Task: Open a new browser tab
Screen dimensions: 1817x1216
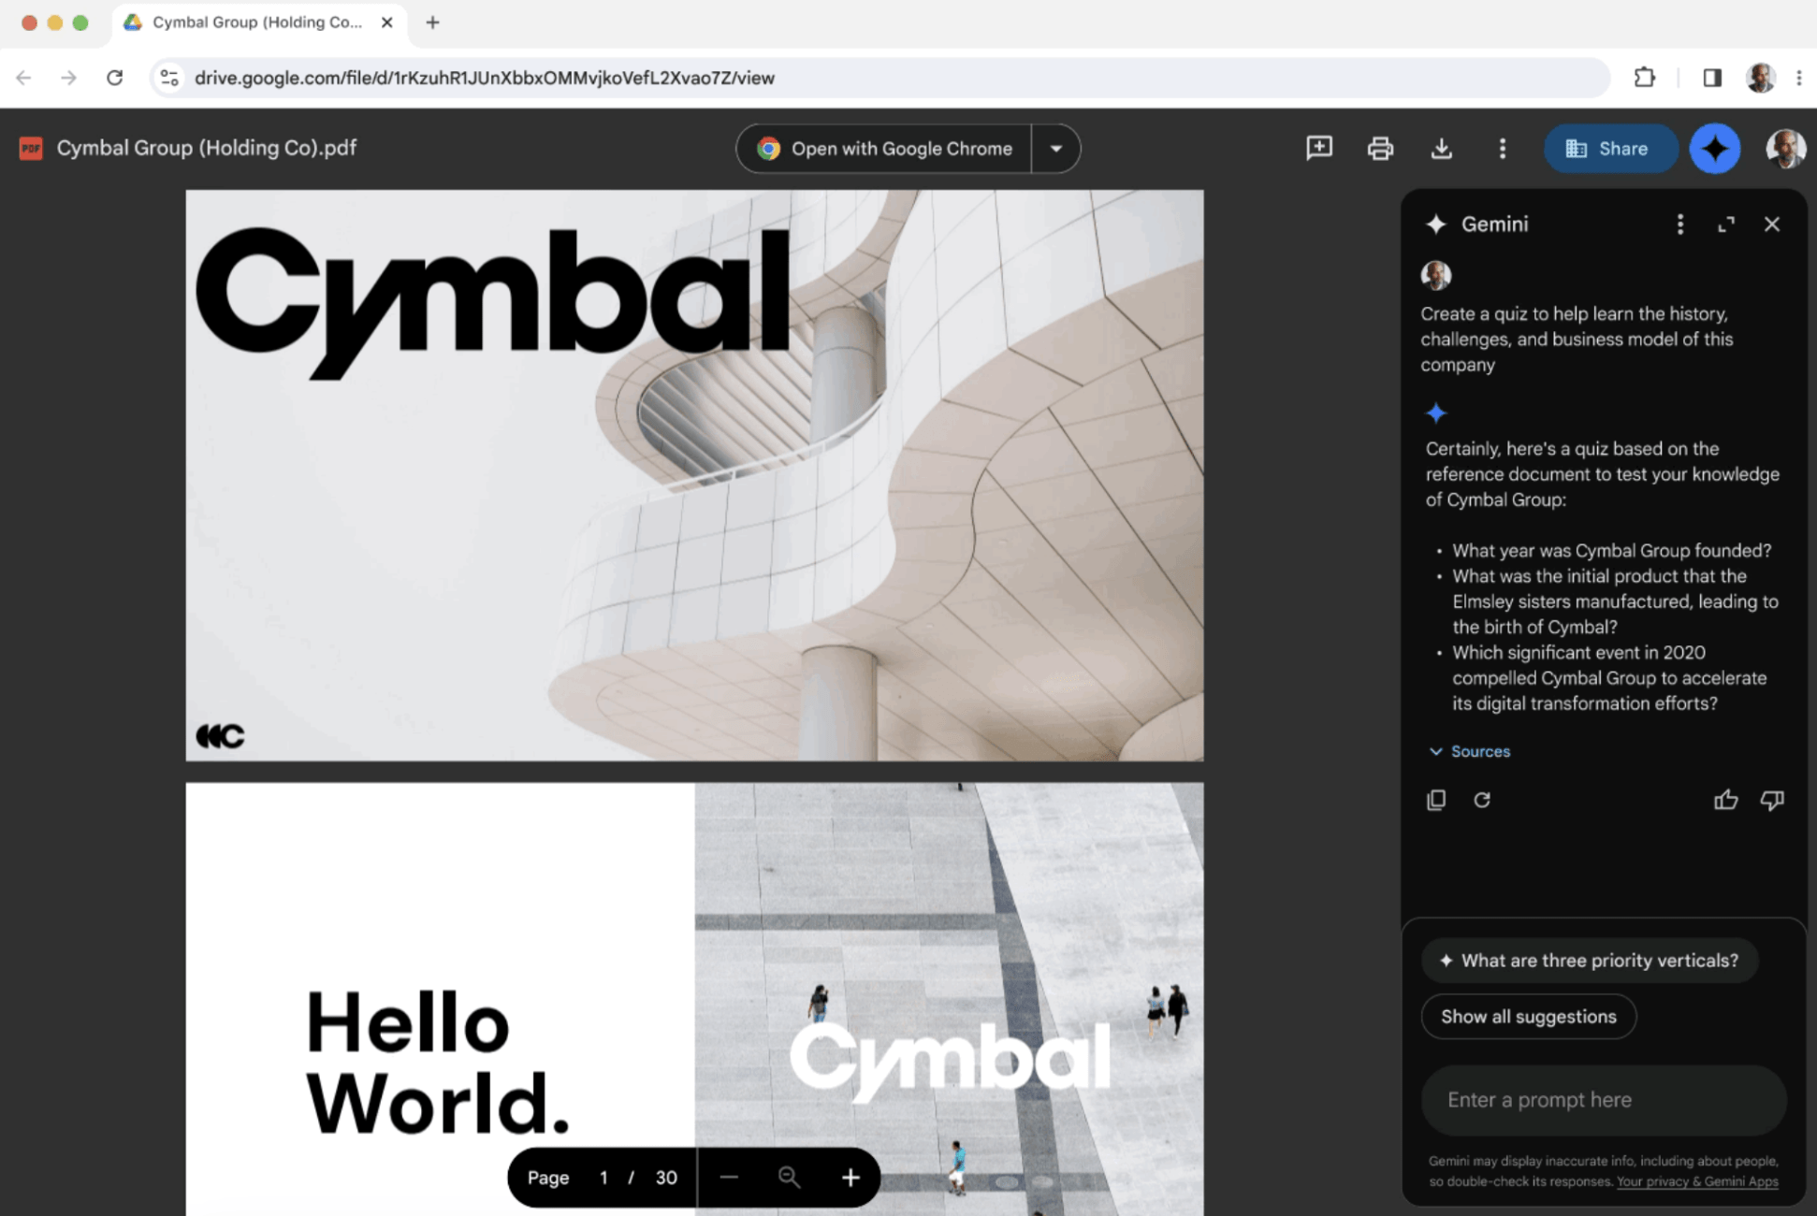Action: [x=432, y=22]
